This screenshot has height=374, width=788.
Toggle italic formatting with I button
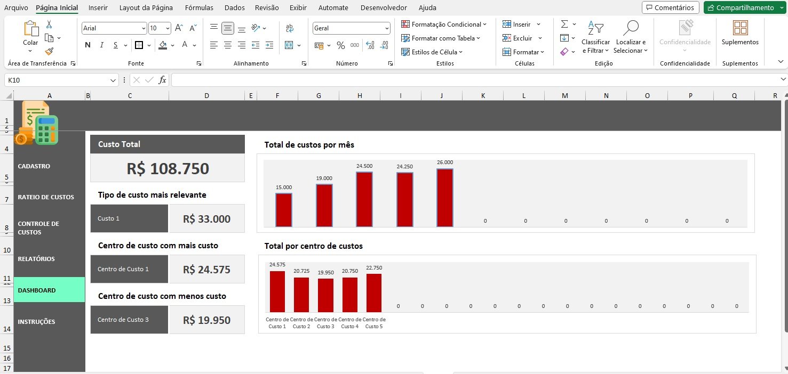coord(101,45)
